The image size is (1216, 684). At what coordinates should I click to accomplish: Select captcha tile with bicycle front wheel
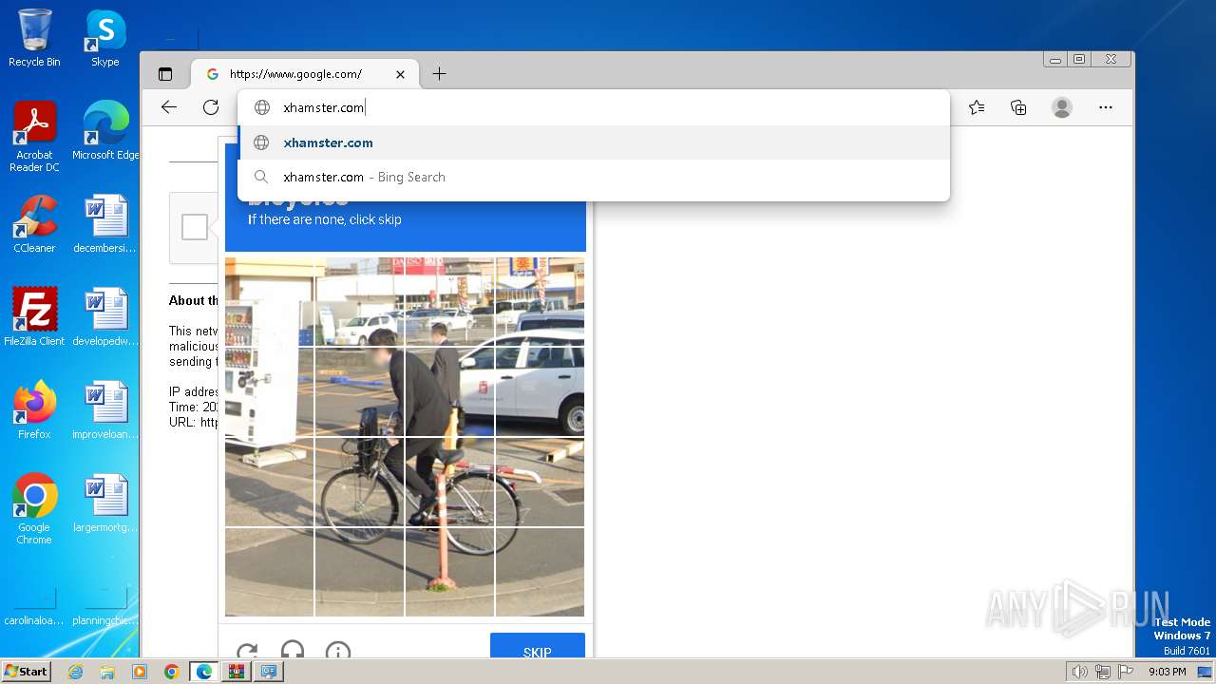click(x=359, y=482)
